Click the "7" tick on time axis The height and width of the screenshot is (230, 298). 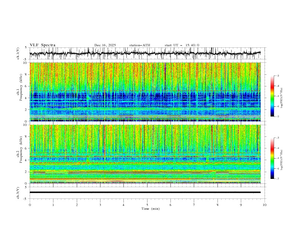[x=194, y=205]
